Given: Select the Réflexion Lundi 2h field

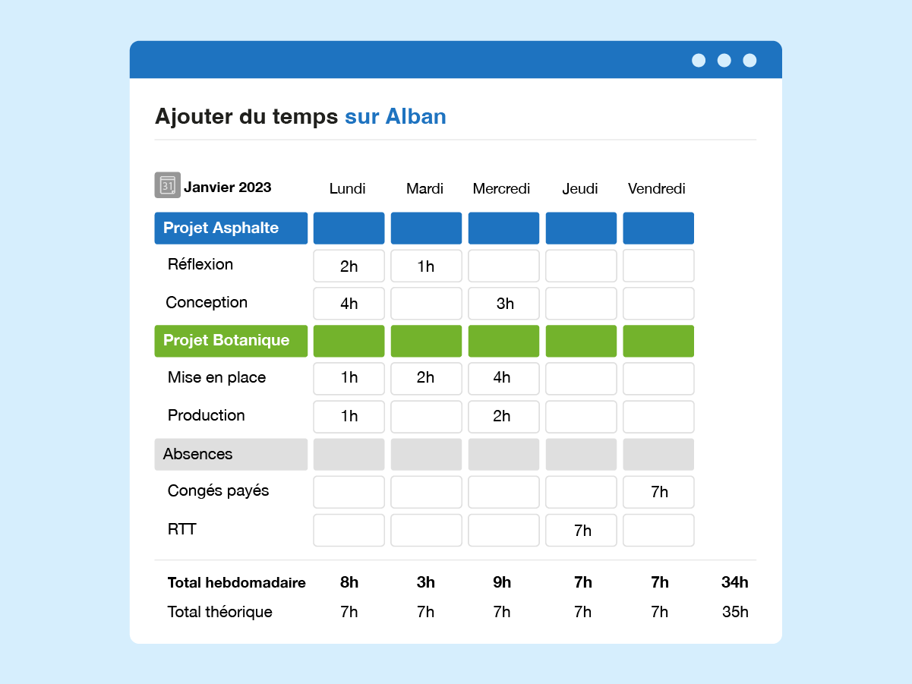Looking at the screenshot, I should coord(349,266).
